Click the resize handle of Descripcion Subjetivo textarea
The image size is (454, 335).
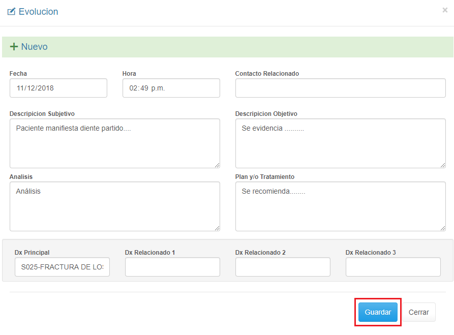point(217,165)
